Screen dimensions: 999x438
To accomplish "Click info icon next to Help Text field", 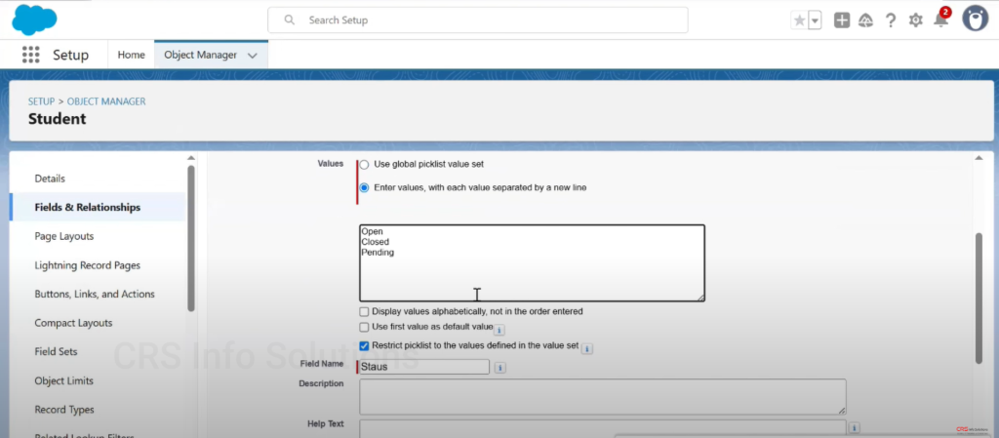I will [x=854, y=428].
